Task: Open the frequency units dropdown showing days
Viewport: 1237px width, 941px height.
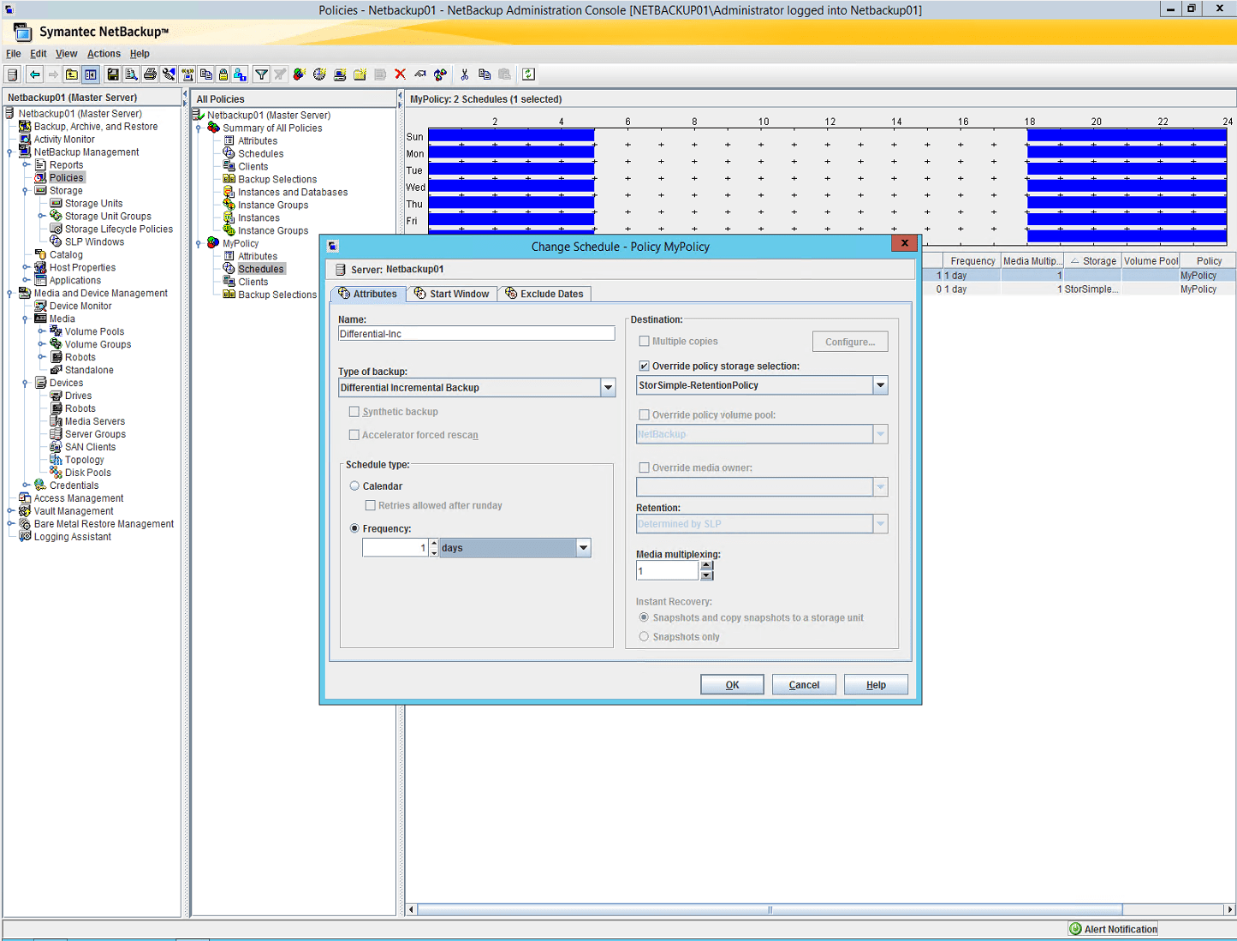Action: point(583,547)
